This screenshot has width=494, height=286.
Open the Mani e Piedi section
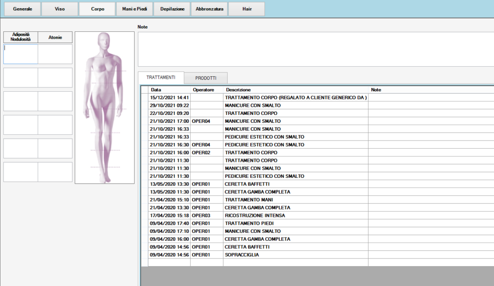[x=135, y=9]
